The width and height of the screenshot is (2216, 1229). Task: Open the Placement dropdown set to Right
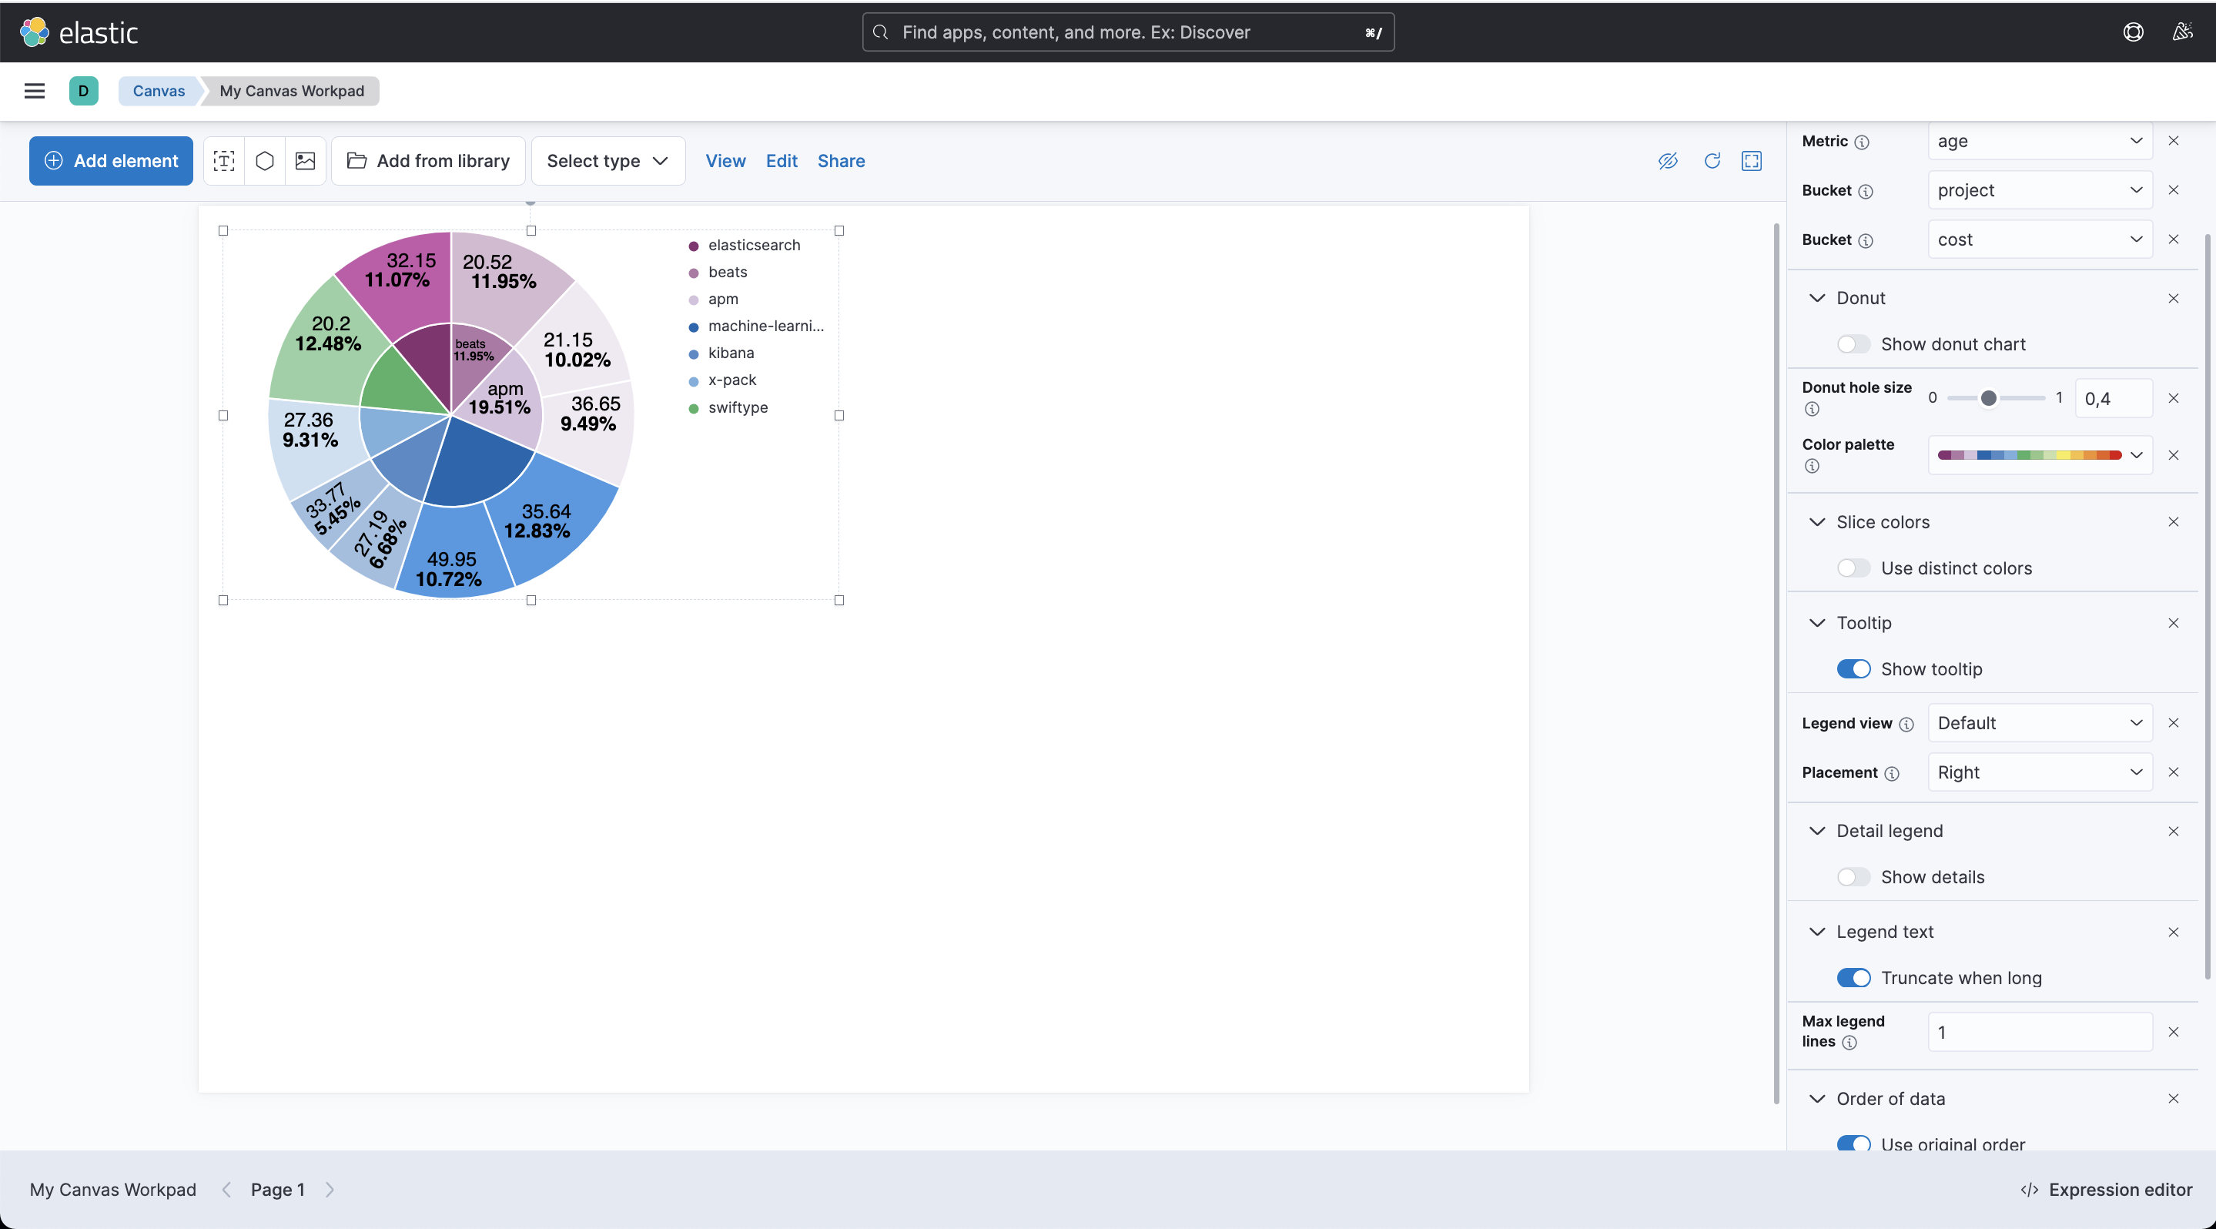2039,772
